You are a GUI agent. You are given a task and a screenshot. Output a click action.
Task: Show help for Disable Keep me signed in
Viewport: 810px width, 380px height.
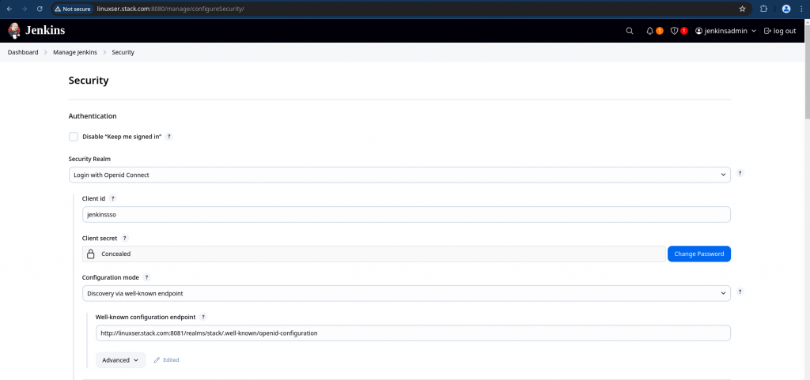coord(169,137)
